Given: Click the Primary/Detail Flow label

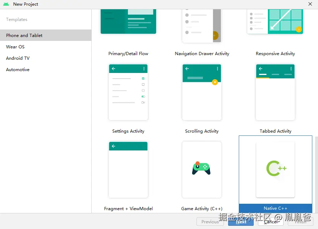Looking at the screenshot, I should click(128, 54).
